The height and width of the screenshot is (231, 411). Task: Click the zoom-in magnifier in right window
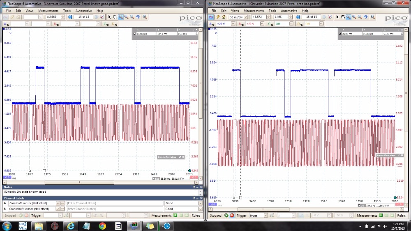354,17
